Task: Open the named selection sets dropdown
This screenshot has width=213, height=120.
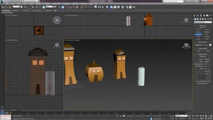Action: (x=90, y=7)
